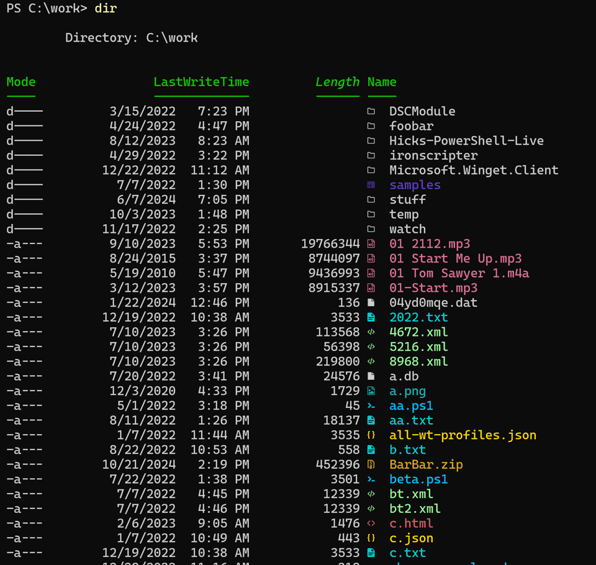The height and width of the screenshot is (565, 596).
Task: Click the length value 452396
Action: (338, 464)
